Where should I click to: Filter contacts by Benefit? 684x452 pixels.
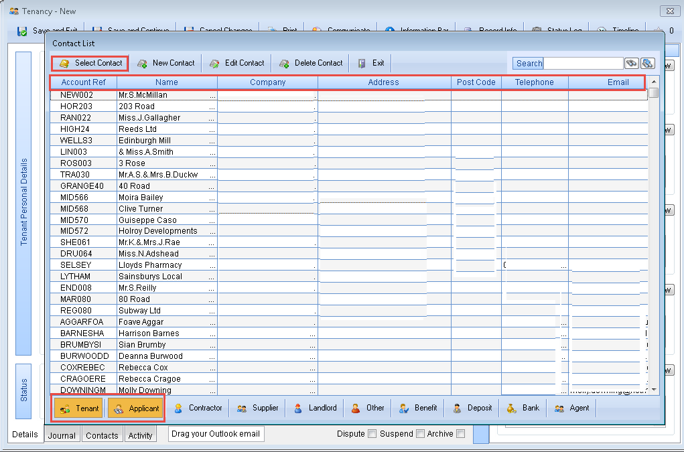[418, 408]
